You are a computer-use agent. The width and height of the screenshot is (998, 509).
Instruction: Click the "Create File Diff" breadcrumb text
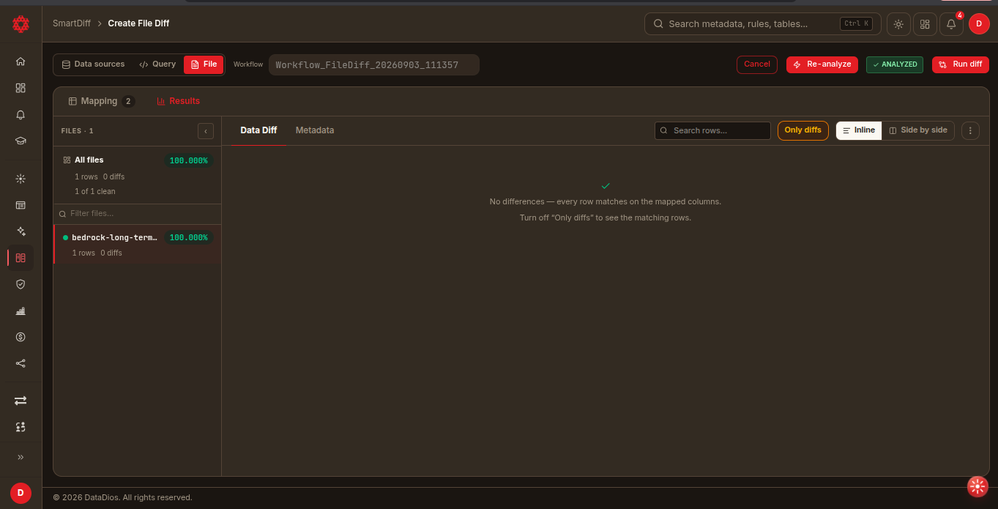(x=138, y=23)
